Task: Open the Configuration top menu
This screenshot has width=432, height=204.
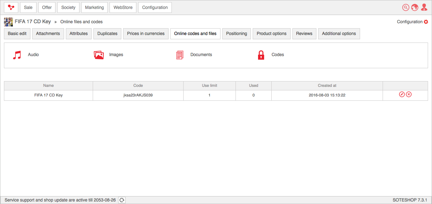Action: pyautogui.click(x=155, y=8)
